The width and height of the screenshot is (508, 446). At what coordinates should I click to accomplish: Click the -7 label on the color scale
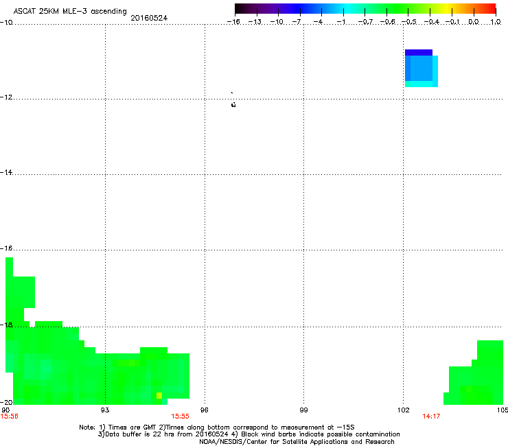[x=297, y=22]
